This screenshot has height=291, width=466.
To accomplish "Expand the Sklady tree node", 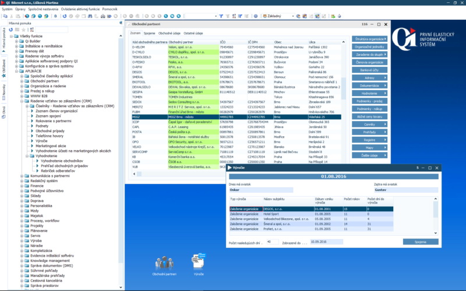I will 22,196.
